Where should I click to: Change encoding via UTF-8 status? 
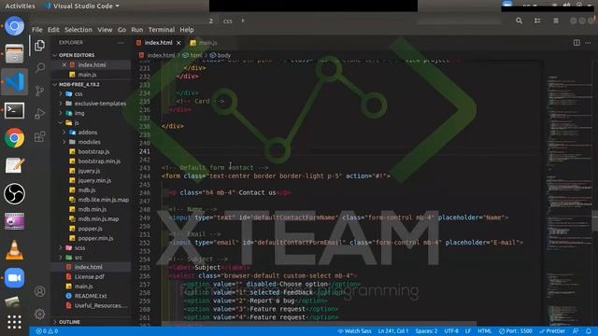[451, 331]
